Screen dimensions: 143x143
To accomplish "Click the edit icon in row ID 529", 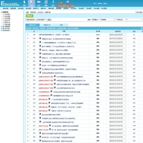I will pyautogui.click(x=40, y=61).
